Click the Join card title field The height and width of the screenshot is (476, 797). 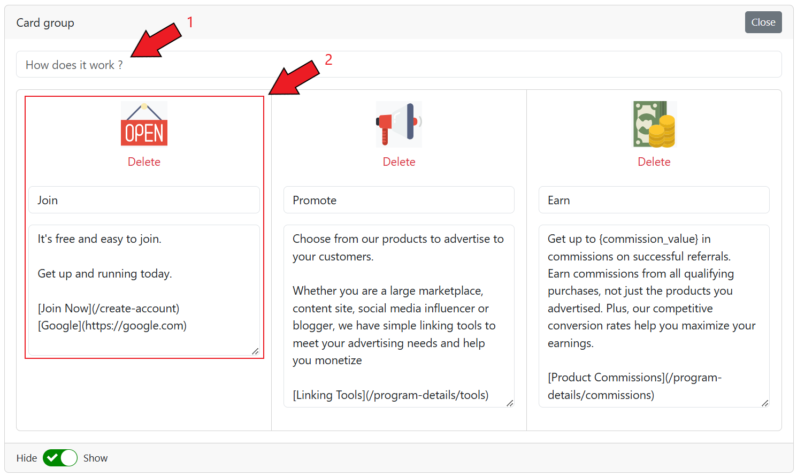(144, 200)
